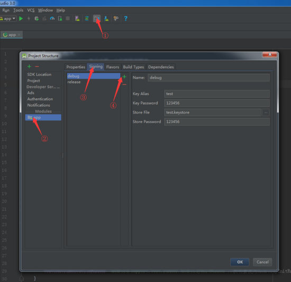Click OK in Project Structure dialog
Viewport: 291px width, 282px height.
240,262
